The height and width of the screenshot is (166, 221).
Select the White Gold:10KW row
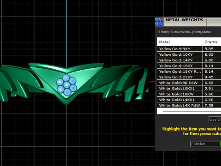(x=189, y=94)
